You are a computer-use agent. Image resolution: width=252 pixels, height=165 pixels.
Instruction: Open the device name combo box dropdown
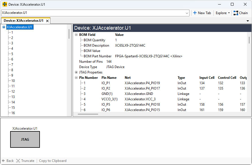tap(187, 13)
